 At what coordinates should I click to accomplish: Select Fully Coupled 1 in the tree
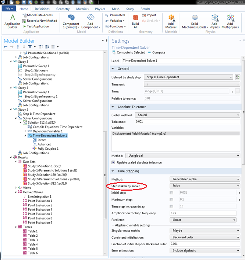[48, 149]
